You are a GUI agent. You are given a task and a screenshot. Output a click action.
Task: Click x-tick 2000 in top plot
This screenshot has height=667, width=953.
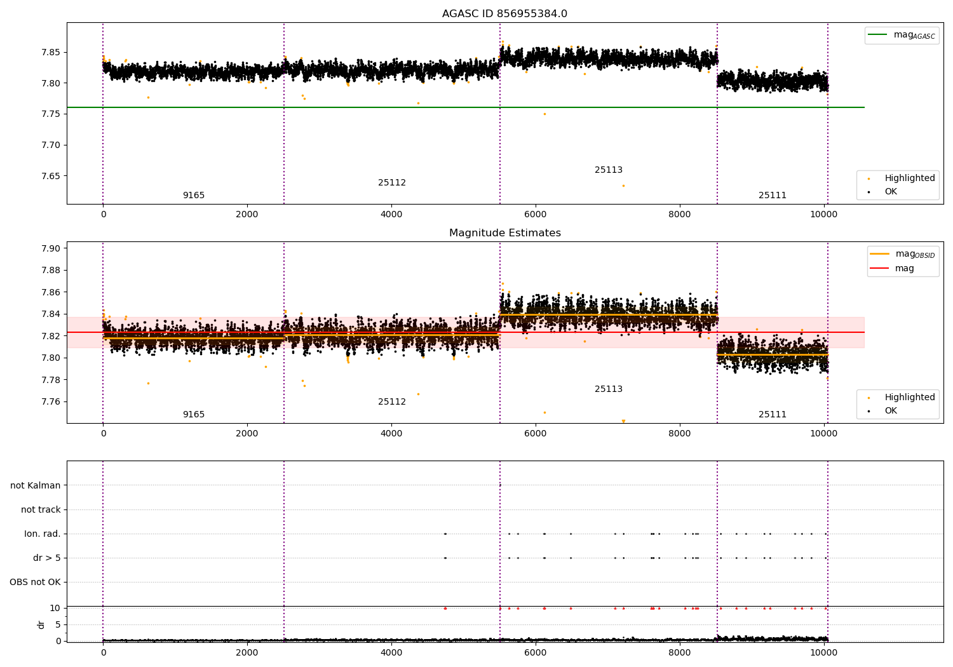[x=247, y=214]
